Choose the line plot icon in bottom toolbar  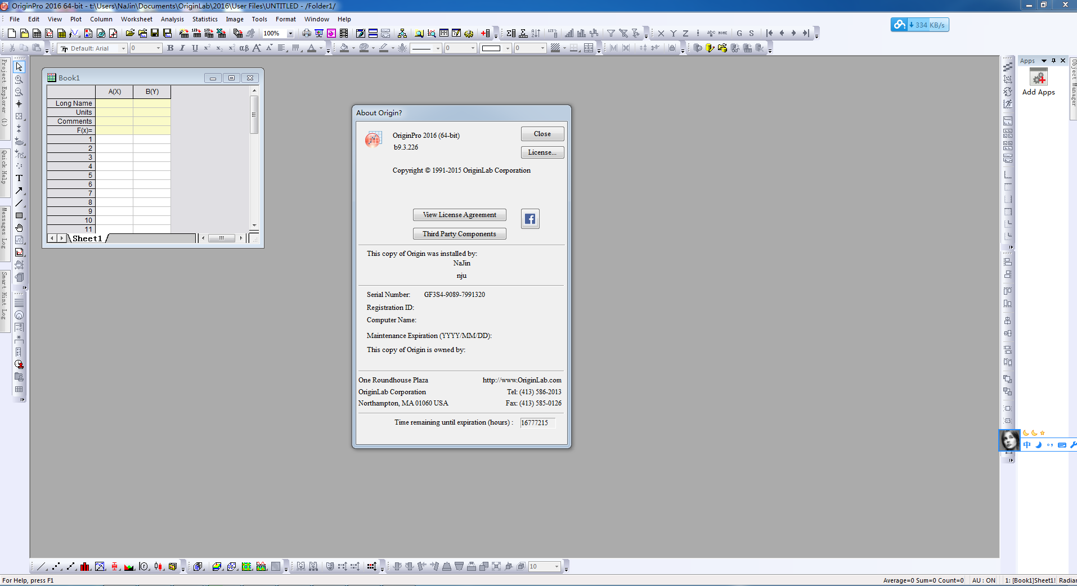(41, 566)
